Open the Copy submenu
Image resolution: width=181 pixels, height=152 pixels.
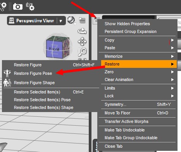pos(137,40)
